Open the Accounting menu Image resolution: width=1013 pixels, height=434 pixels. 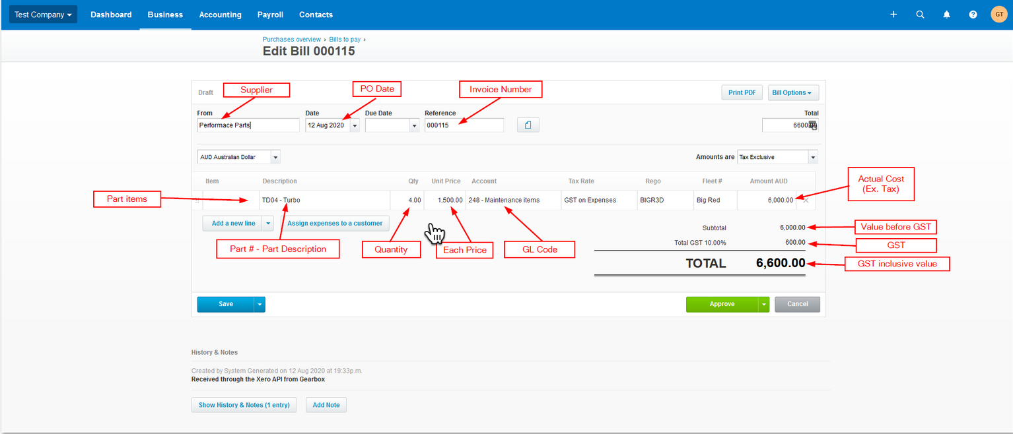pyautogui.click(x=220, y=15)
